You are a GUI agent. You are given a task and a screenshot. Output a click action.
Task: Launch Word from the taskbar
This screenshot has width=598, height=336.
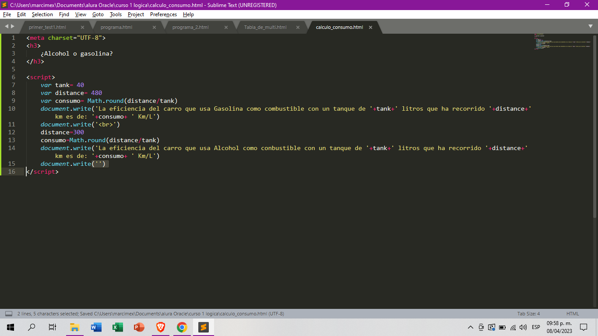[96, 327]
